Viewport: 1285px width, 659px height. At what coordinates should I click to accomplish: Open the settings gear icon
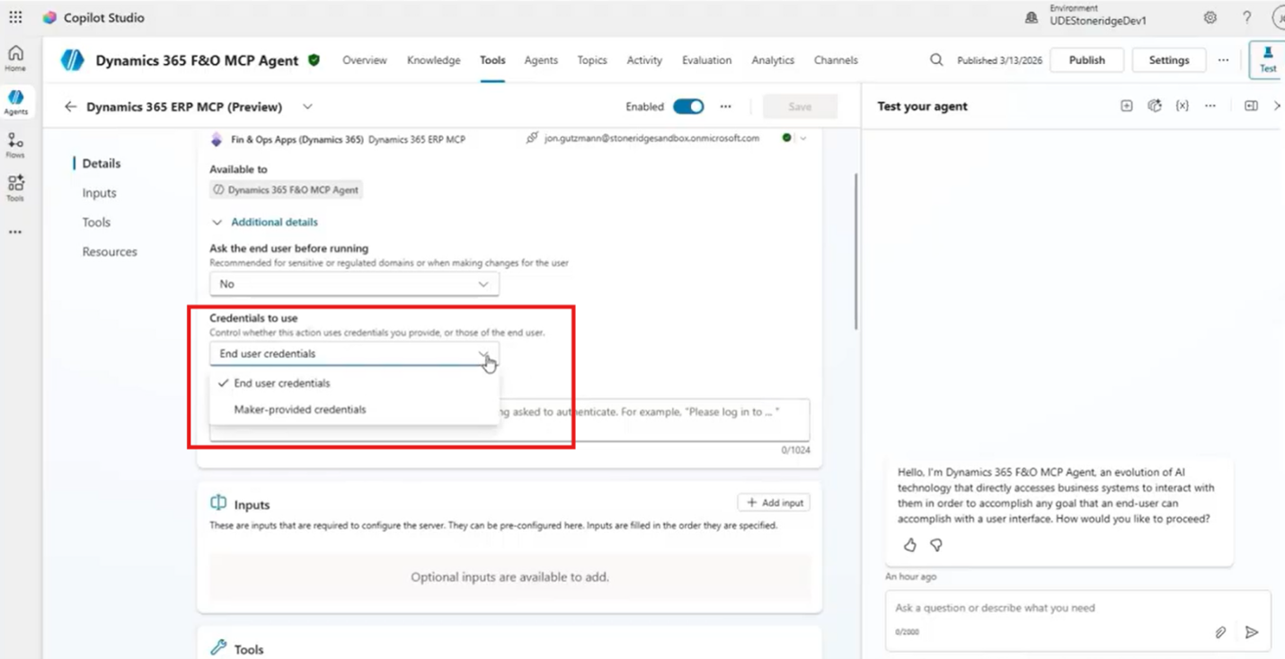pyautogui.click(x=1210, y=17)
